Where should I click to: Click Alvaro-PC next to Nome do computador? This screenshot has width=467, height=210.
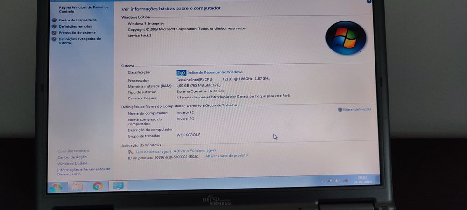[185, 112]
